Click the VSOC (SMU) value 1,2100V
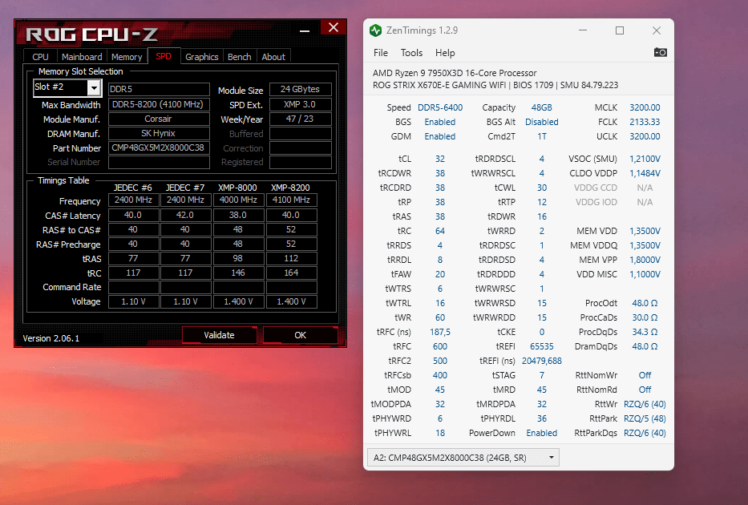748x505 pixels. [x=645, y=159]
